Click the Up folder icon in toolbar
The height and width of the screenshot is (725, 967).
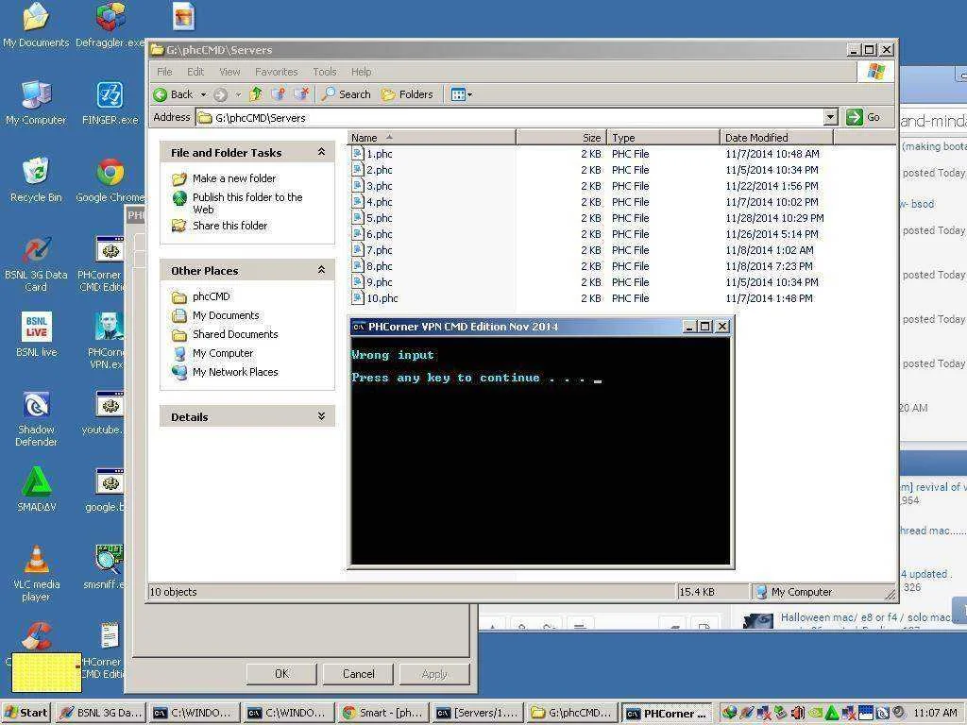pos(255,94)
